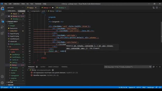Click the unsaved dot on the Item.js tab
Viewport: 162px width, 91px height.
[x=53, y=8]
